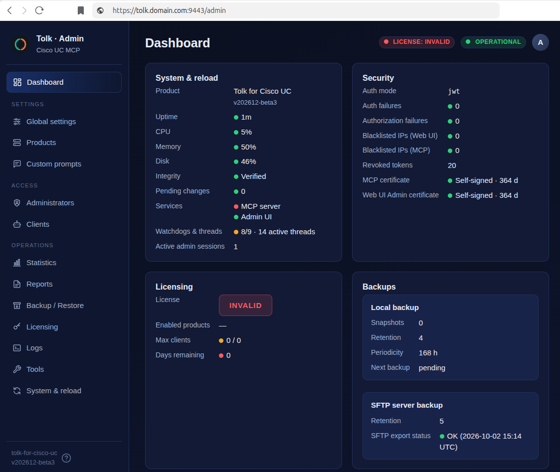The height and width of the screenshot is (472, 560).
Task: Click product name Tolk for Cisco UC
Action: point(262,91)
